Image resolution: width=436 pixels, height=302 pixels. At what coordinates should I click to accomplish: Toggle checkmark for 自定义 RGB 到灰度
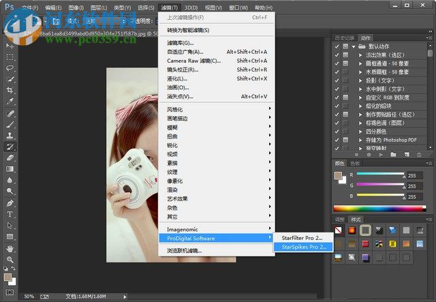tap(337, 97)
